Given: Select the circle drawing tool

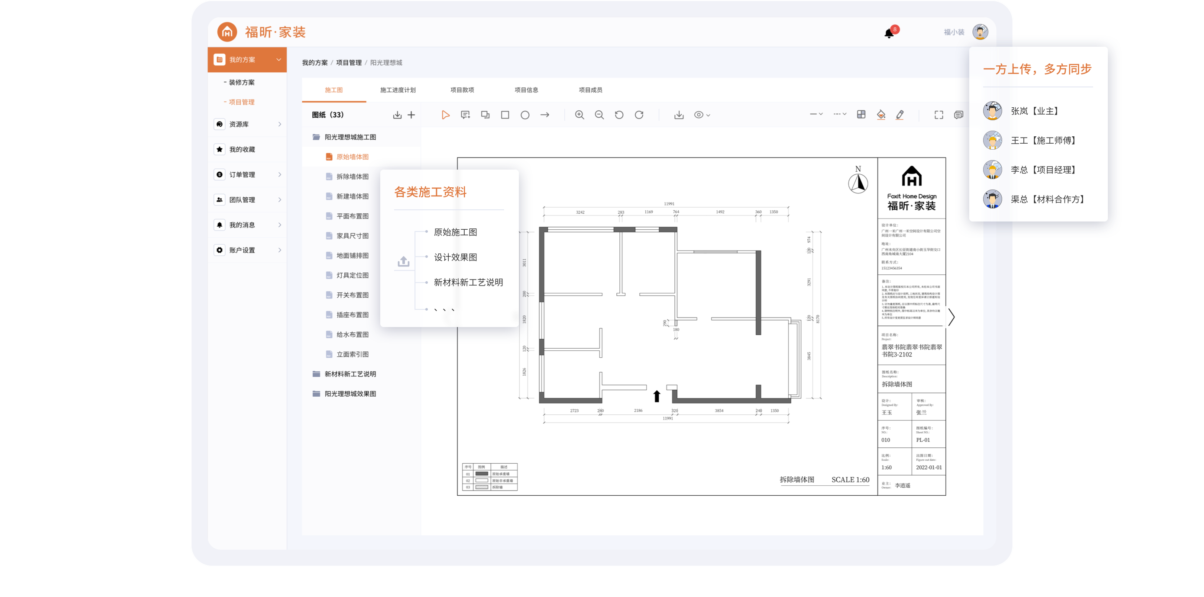Looking at the screenshot, I should [x=525, y=115].
